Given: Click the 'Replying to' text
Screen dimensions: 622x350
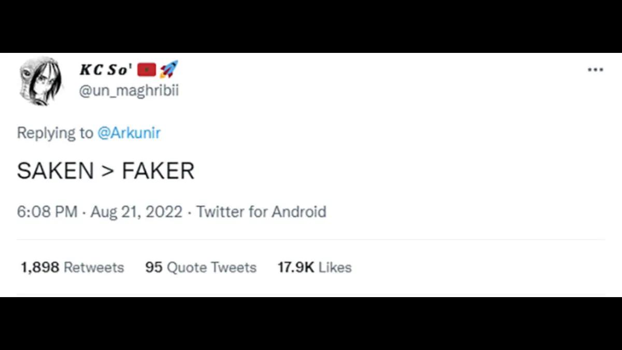Looking at the screenshot, I should [x=55, y=133].
